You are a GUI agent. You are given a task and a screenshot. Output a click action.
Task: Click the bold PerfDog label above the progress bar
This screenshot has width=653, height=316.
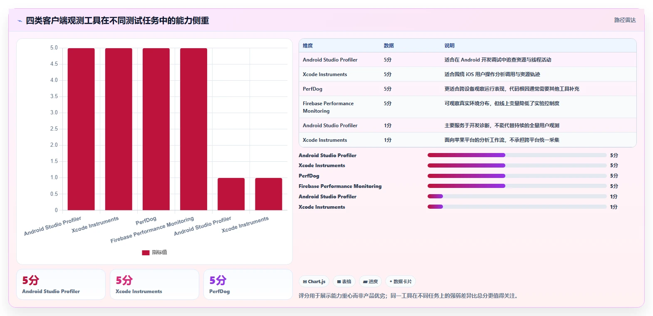(309, 176)
